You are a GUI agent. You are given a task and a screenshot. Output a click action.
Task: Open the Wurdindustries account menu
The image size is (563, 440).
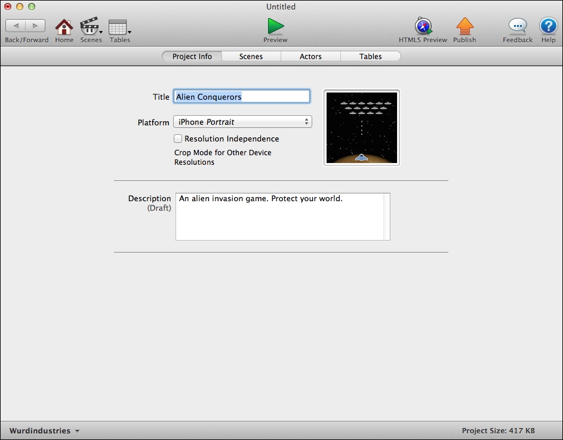(44, 430)
